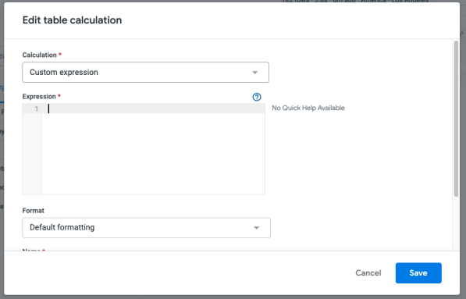Click the empty gutter below line number

click(32, 154)
